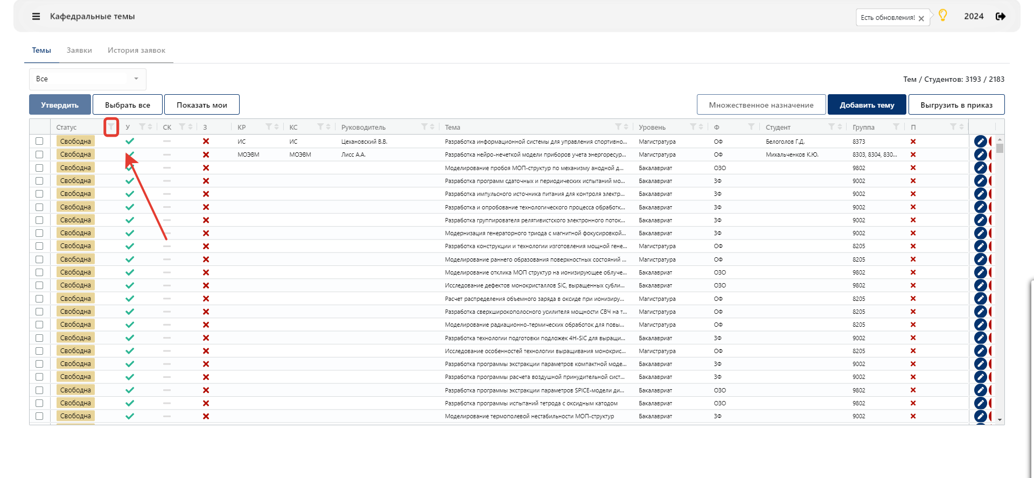Screen dimensions: 1034x478
Task: Dismiss the 'Есть обновления!' notification
Action: (x=921, y=18)
